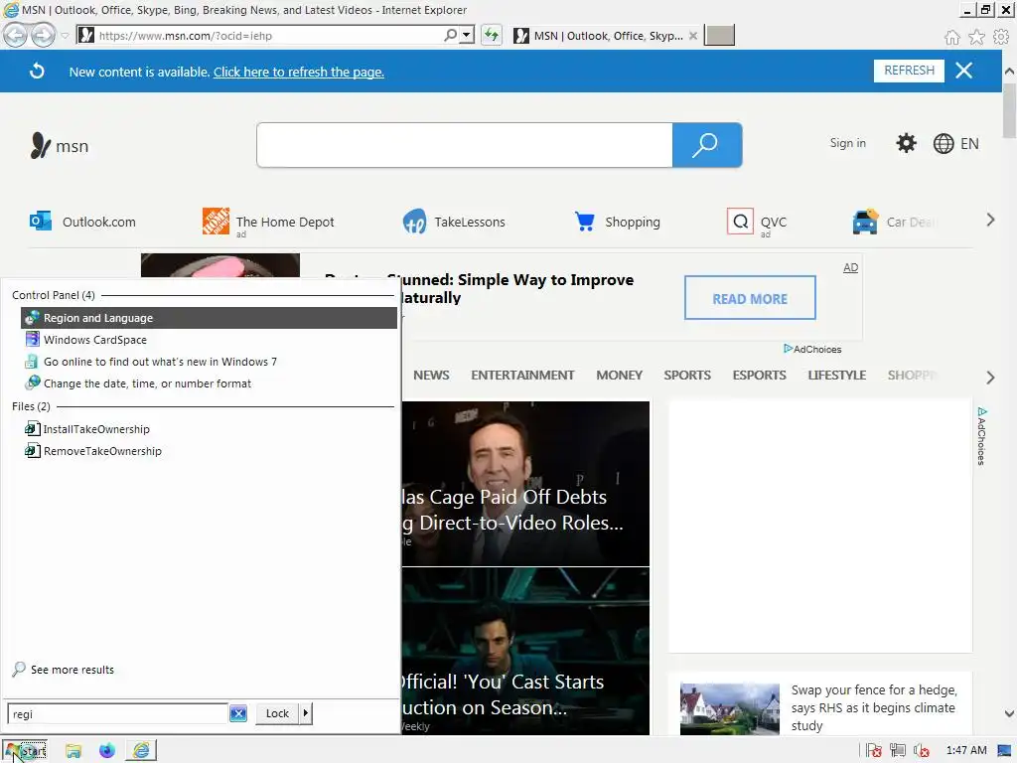Viewport: 1017px width, 763px height.
Task: Click the Start button on taskbar
Action: (25, 751)
